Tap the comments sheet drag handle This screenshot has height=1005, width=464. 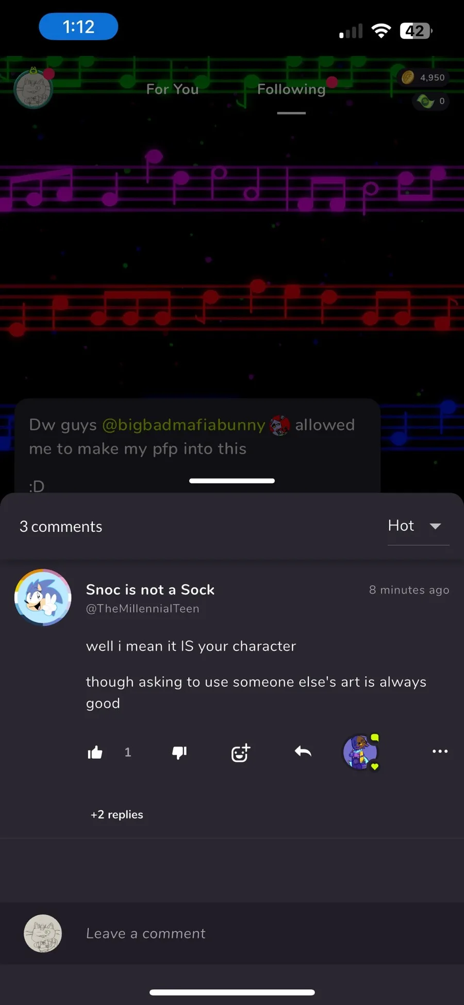(232, 481)
